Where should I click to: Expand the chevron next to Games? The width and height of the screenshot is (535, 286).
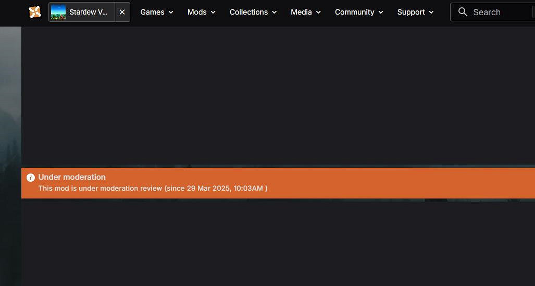(171, 13)
